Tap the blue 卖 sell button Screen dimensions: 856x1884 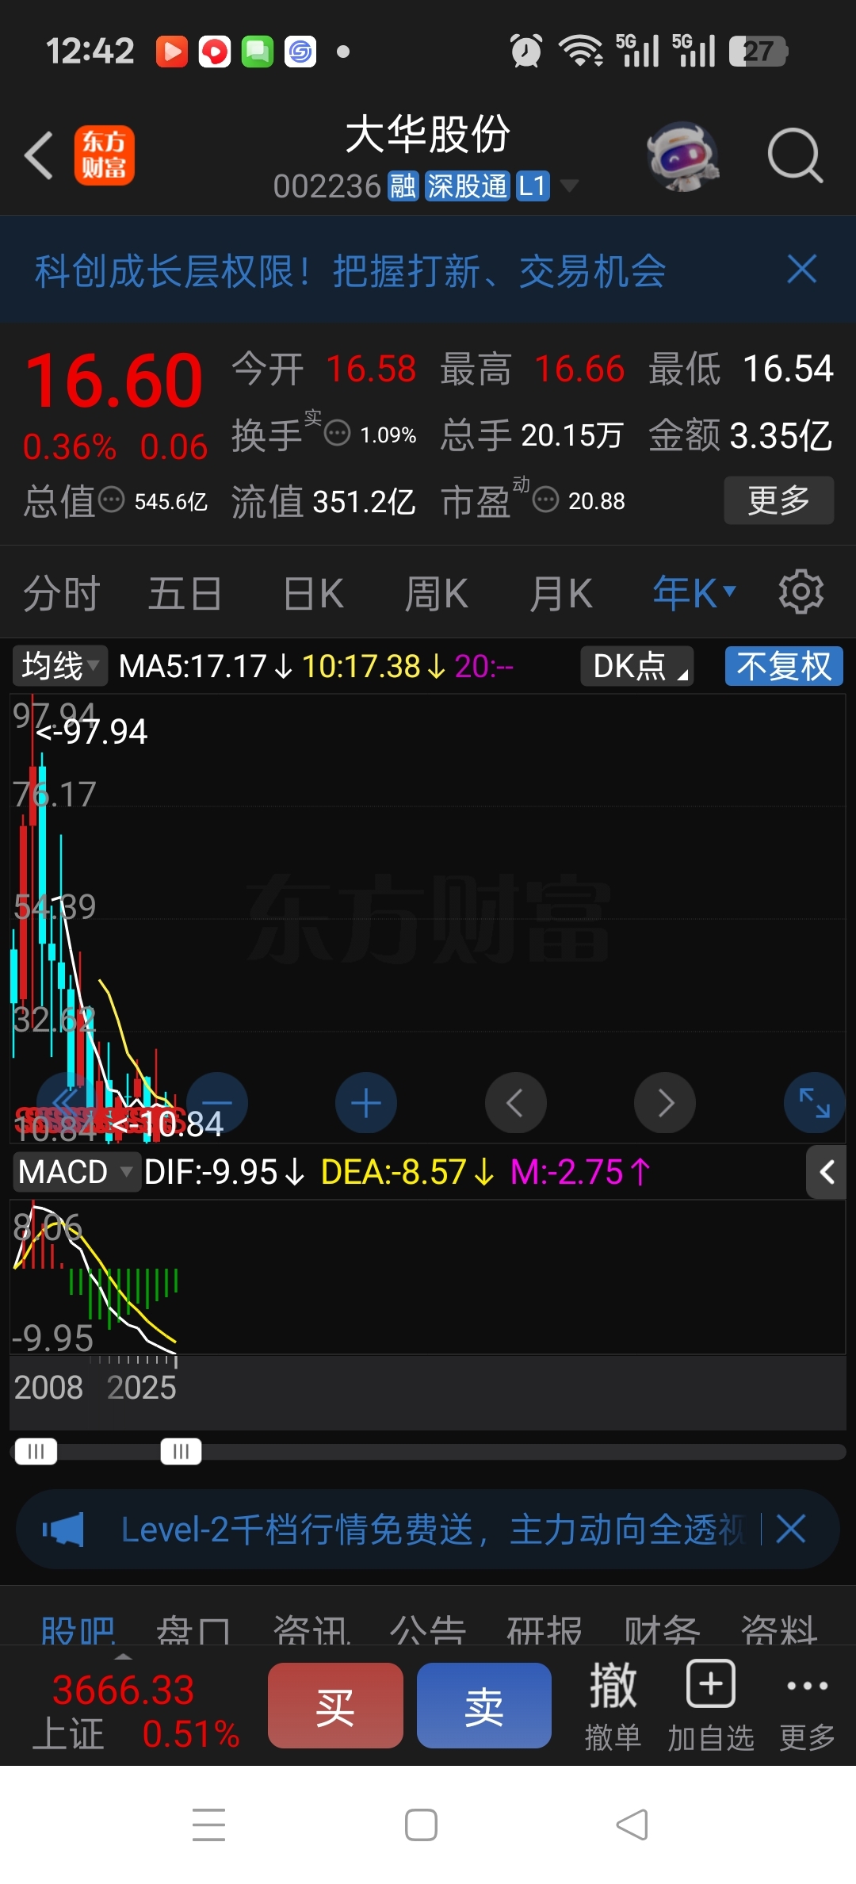pyautogui.click(x=484, y=1706)
